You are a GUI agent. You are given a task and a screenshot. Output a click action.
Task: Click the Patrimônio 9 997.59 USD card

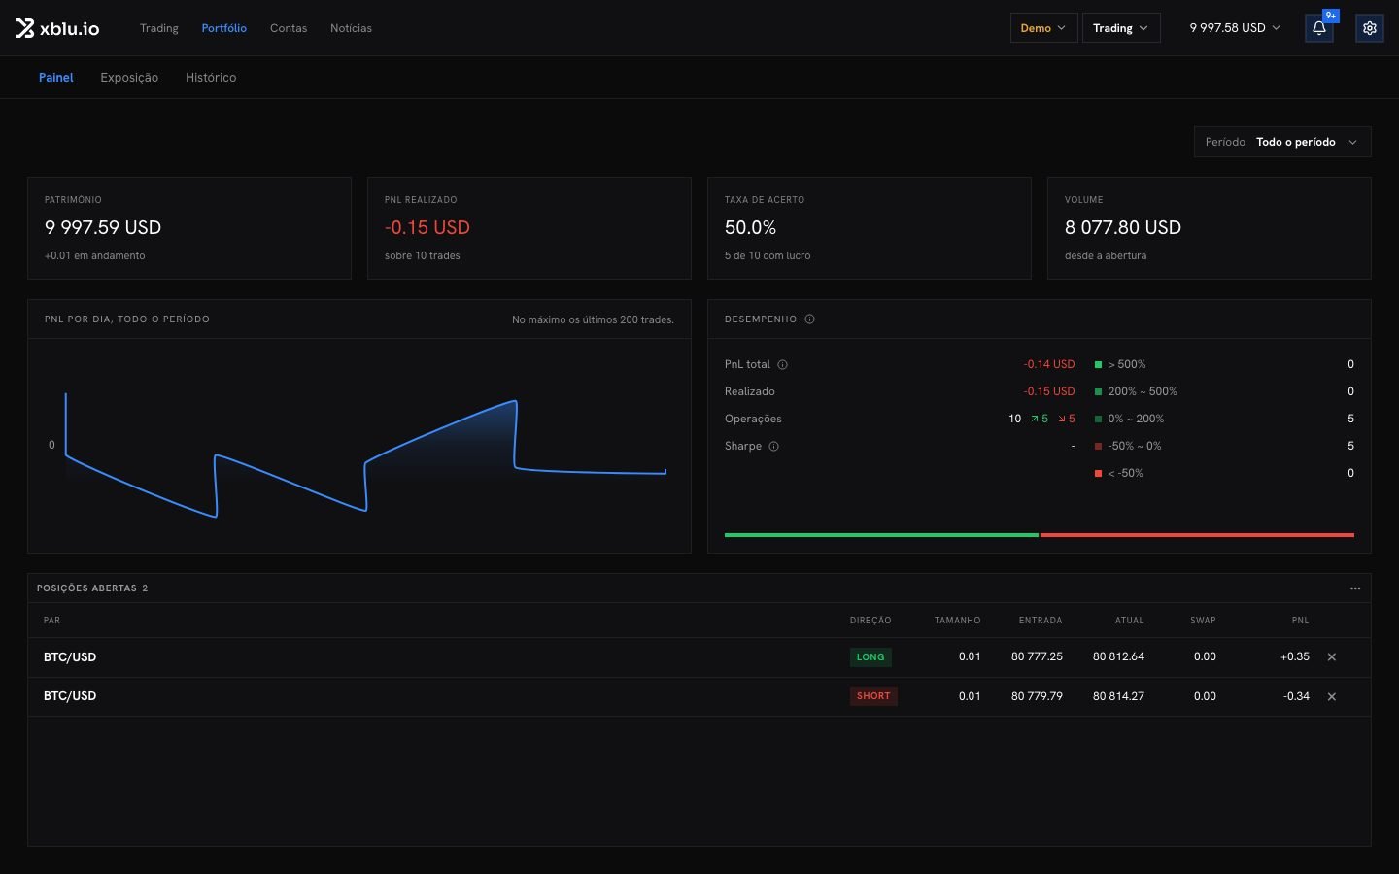click(189, 228)
